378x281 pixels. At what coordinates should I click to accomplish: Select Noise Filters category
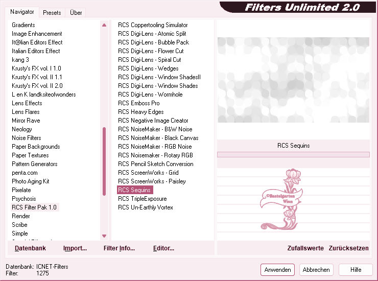tap(26, 138)
